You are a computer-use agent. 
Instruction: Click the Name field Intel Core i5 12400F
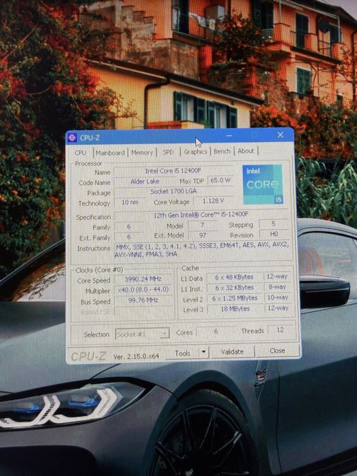pos(173,171)
